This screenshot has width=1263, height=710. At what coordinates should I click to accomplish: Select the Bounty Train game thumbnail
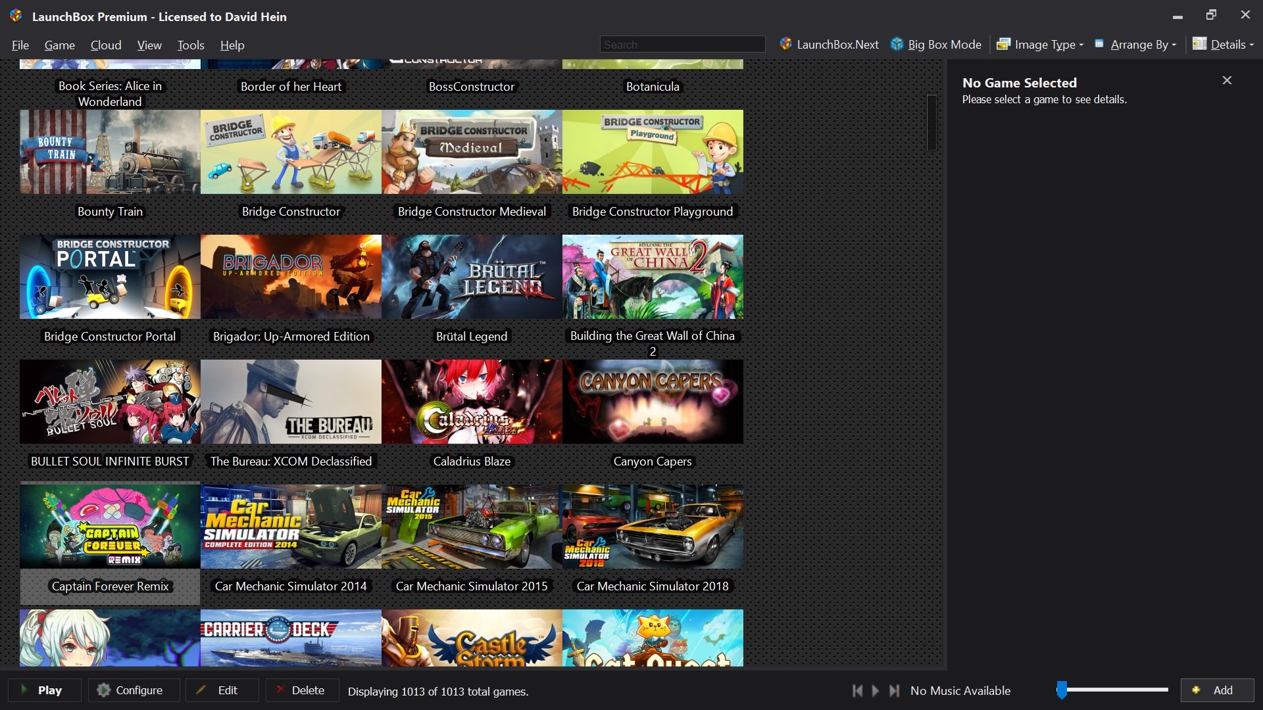point(110,152)
